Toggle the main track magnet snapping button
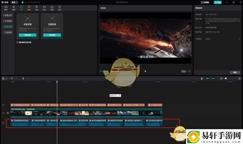The height and width of the screenshot is (144, 243). [208, 78]
